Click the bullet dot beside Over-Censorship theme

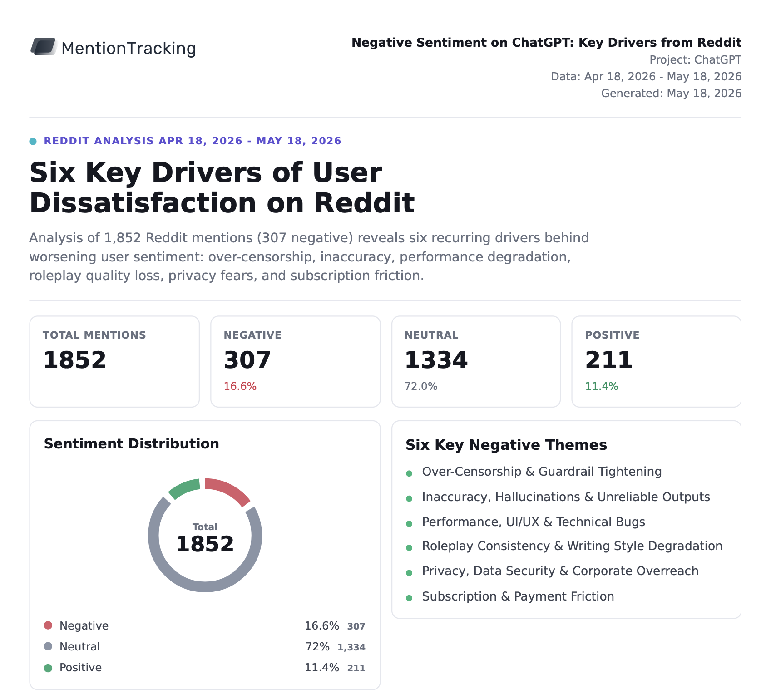point(409,473)
